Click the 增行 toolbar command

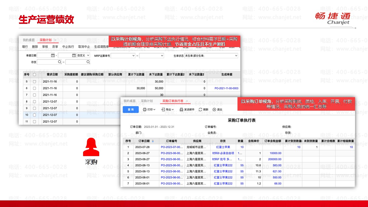coord(25,47)
